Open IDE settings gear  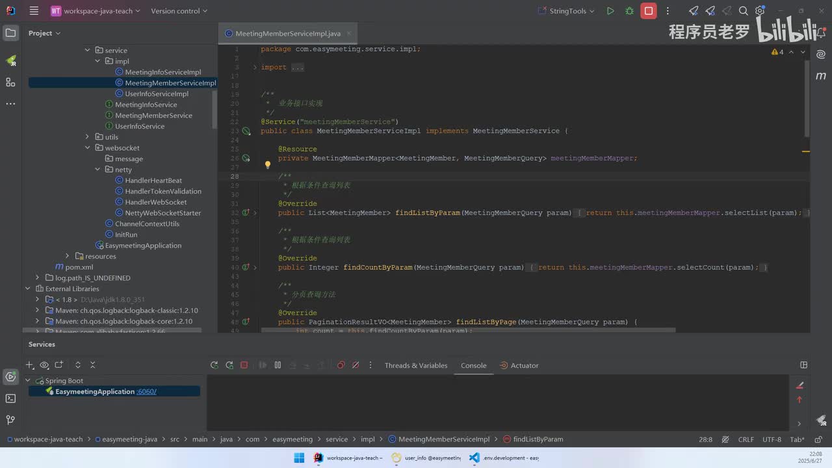(760, 11)
